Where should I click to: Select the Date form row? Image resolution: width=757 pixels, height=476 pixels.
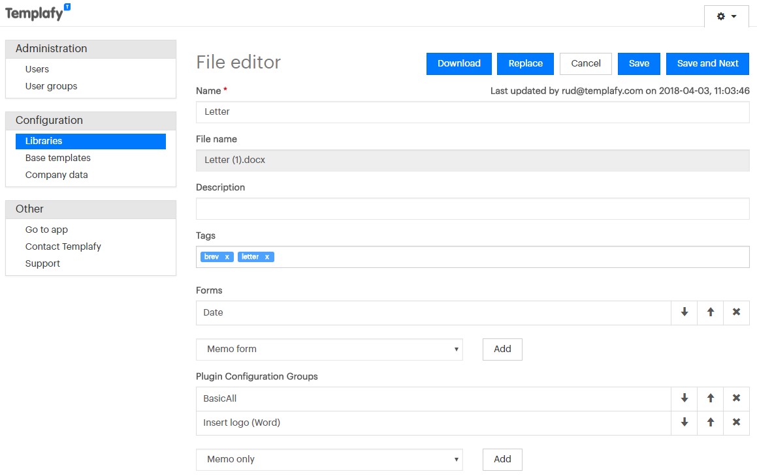pyautogui.click(x=433, y=313)
